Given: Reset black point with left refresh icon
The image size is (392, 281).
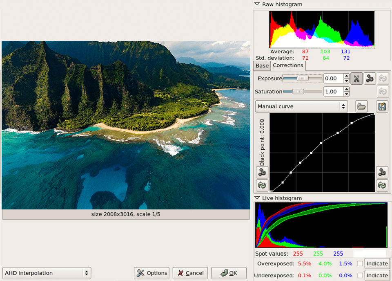Looking at the screenshot, I should click(262, 185).
